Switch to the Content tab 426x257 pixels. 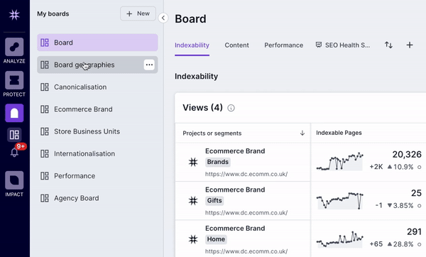(236, 45)
